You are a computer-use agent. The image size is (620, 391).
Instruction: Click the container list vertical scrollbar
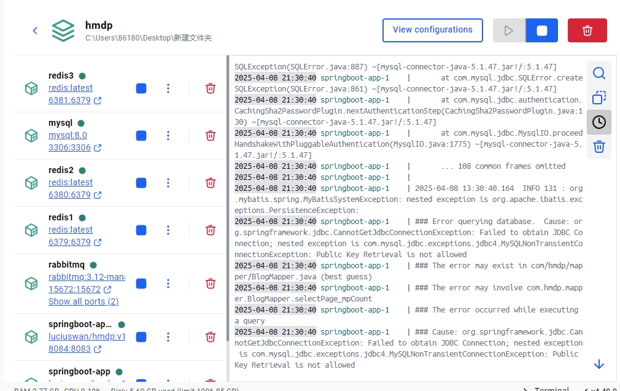(228, 198)
